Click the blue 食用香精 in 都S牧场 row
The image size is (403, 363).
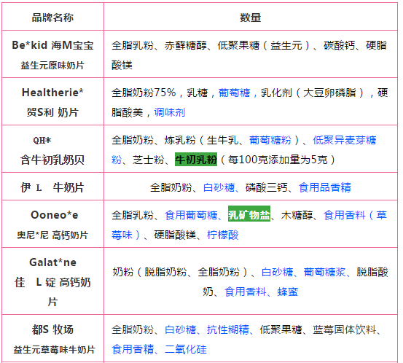tap(133, 349)
